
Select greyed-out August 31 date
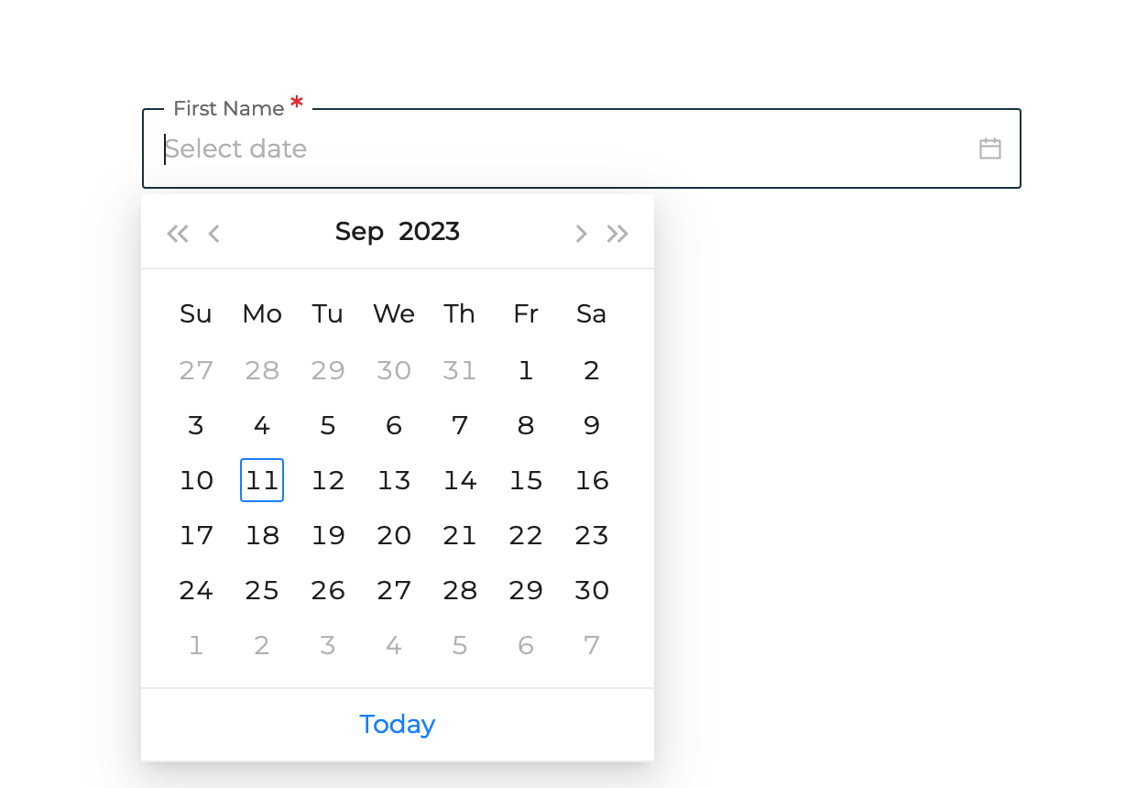coord(460,370)
